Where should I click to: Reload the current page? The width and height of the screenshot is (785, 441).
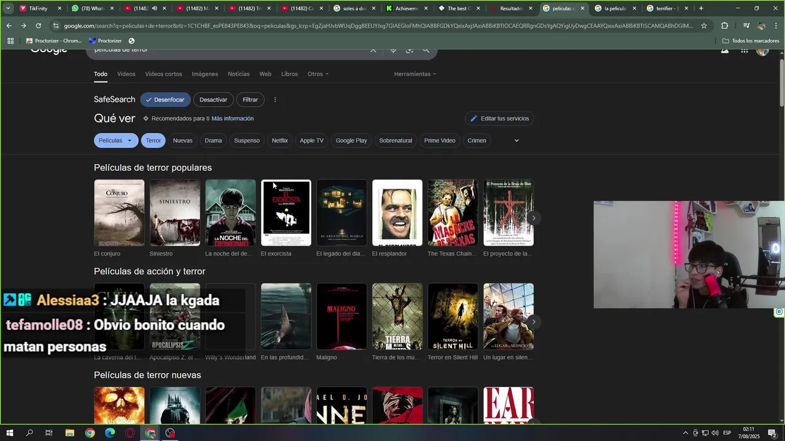(38, 26)
